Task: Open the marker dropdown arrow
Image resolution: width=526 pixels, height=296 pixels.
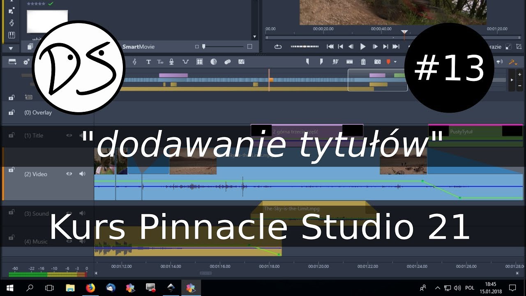Action: (395, 62)
